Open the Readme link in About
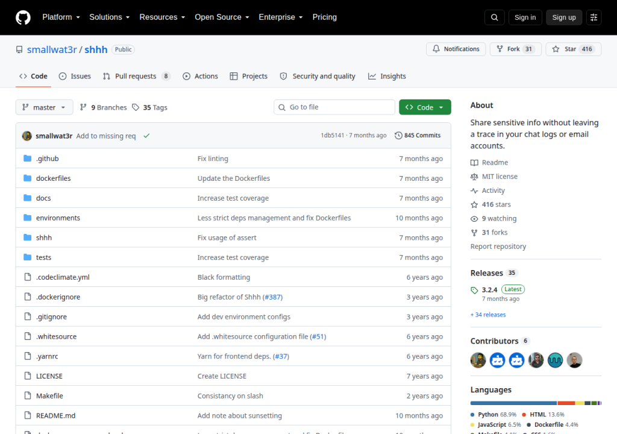Viewport: 617px width, 434px height. click(489, 162)
